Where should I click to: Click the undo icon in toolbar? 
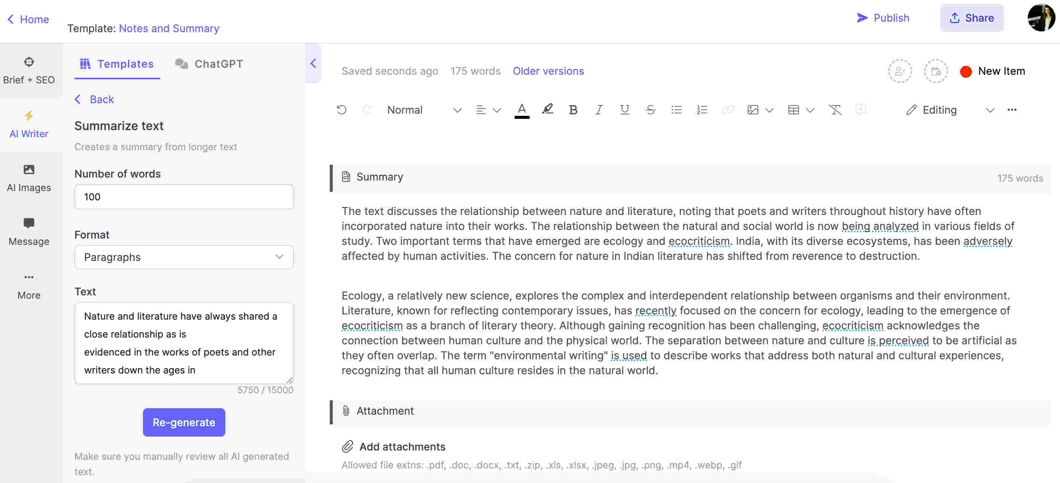[x=341, y=110]
